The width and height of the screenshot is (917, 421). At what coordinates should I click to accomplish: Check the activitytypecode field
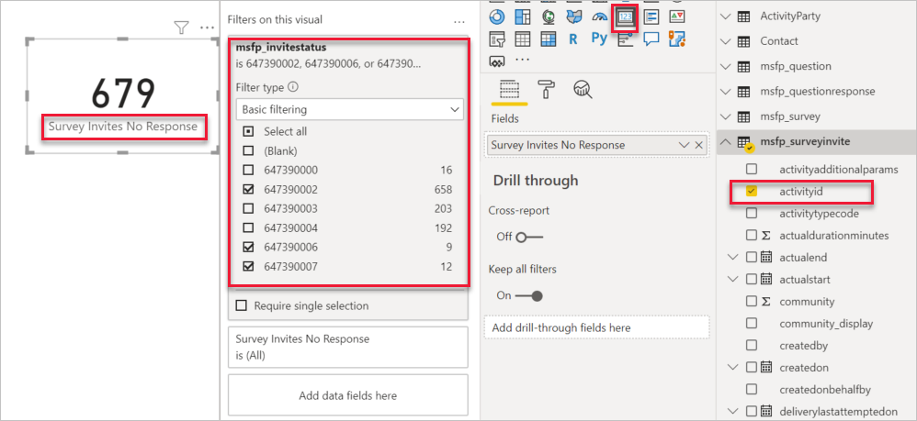[752, 214]
